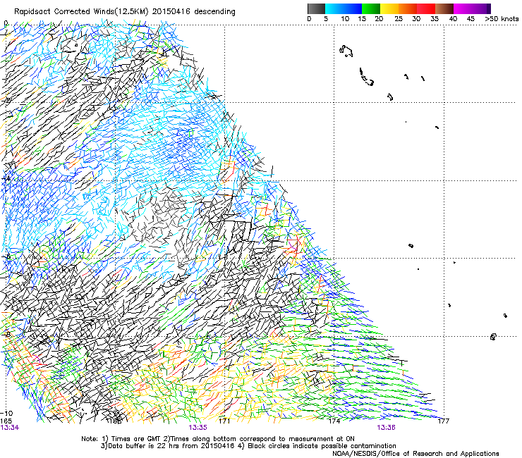Click the "-10" latitude axis label
Screen dimensions: 522x458
[6, 414]
